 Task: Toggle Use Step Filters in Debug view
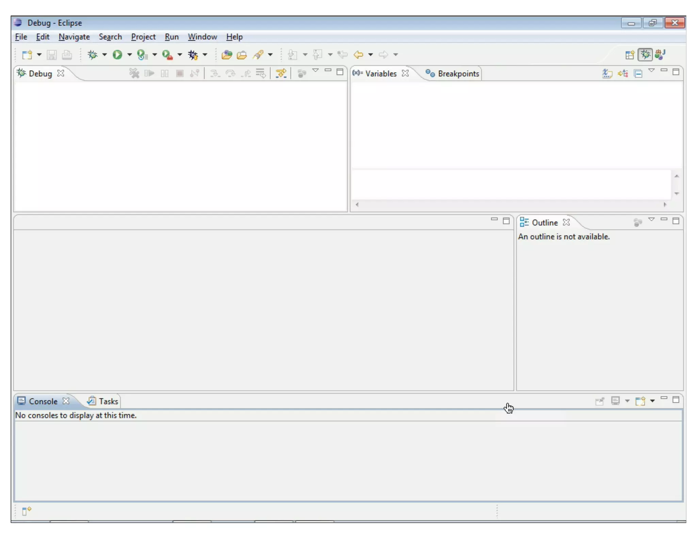(x=281, y=73)
